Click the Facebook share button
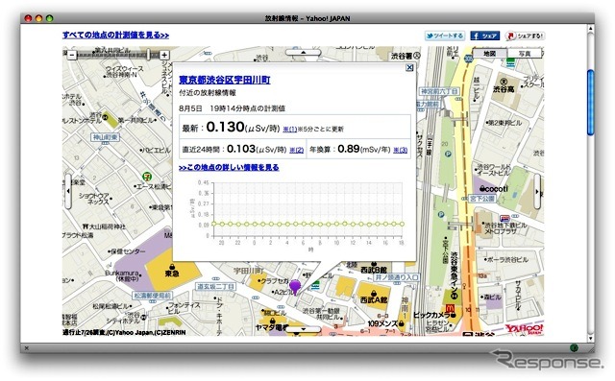This screenshot has height=381, width=615. point(484,36)
